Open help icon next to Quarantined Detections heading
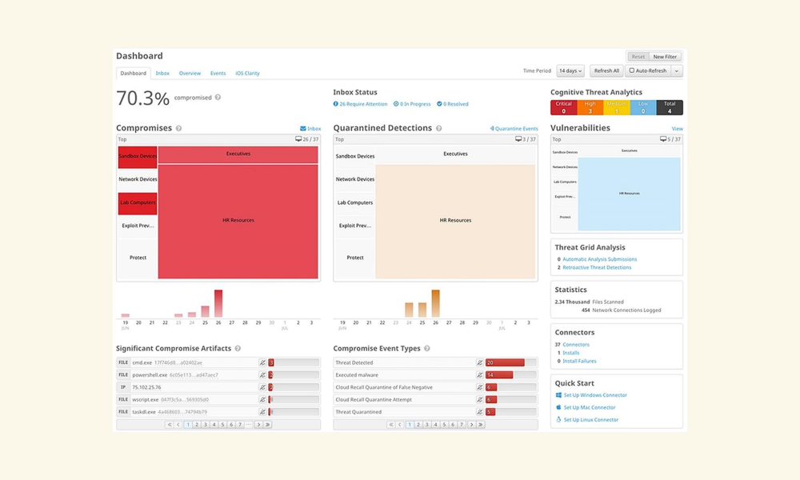This screenshot has height=480, width=800. pos(438,129)
